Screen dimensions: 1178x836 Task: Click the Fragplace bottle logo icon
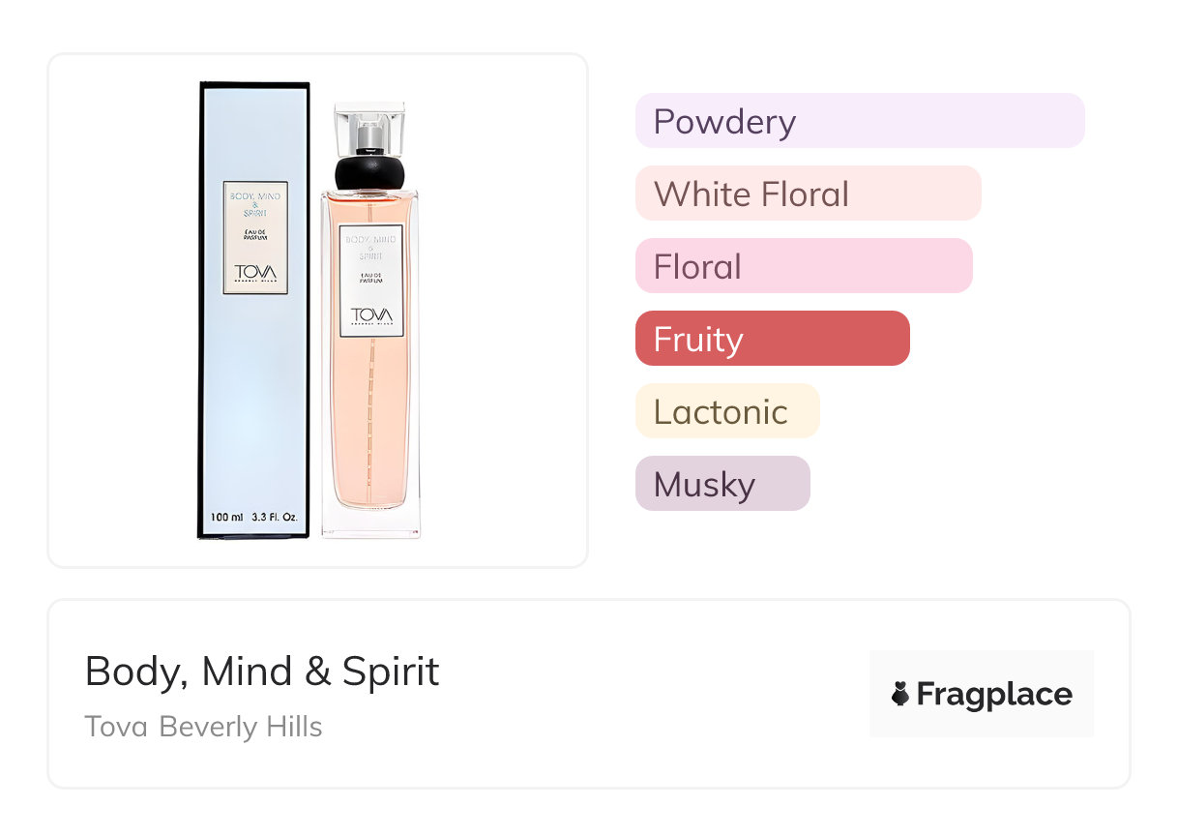(900, 694)
